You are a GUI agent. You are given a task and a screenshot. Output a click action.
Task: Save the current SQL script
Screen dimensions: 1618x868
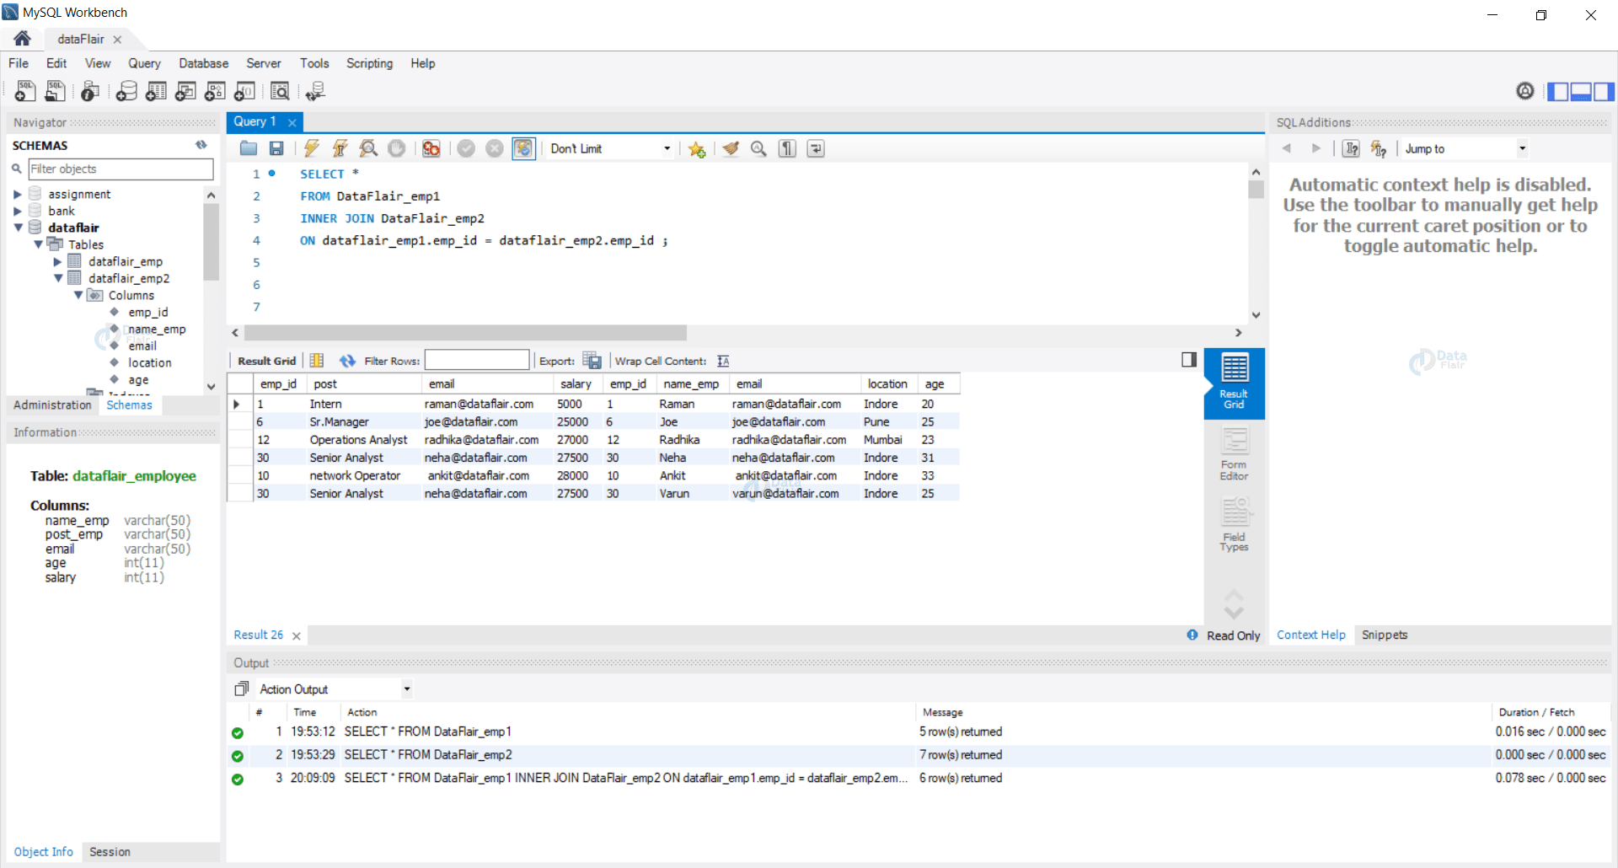(276, 148)
